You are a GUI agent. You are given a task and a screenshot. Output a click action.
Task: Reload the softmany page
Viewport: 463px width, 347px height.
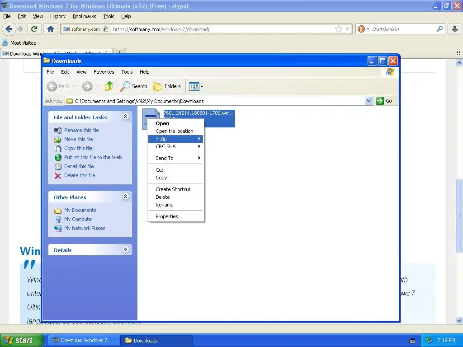click(34, 29)
